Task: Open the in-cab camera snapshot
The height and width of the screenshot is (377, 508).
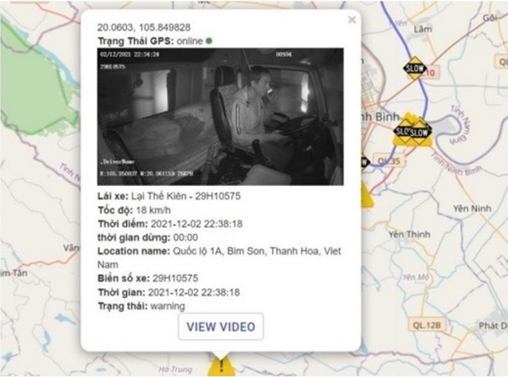Action: (220, 117)
